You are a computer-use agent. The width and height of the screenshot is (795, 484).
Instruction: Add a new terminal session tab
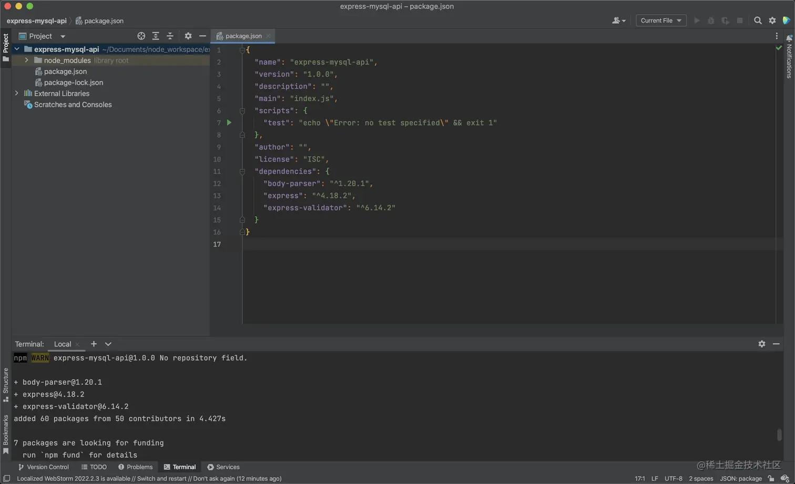coord(94,344)
